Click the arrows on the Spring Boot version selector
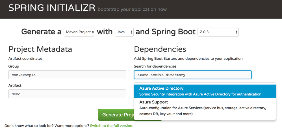 (x=237, y=32)
